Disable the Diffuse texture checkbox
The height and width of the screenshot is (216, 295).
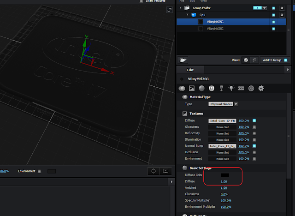(254, 120)
